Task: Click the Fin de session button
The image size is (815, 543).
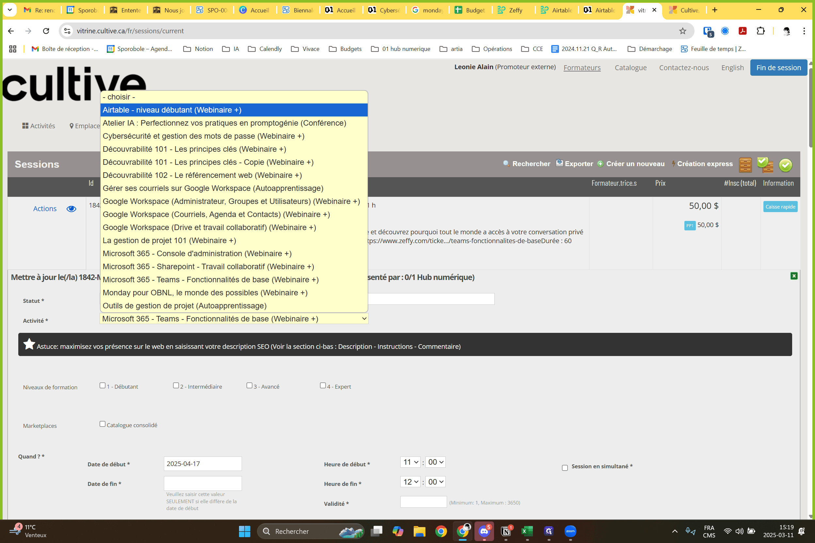Action: [x=779, y=68]
